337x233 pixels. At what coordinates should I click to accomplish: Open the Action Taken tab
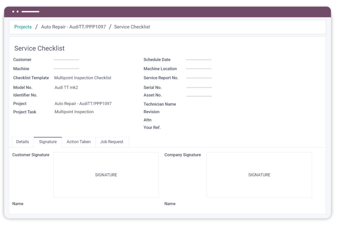[x=79, y=142]
